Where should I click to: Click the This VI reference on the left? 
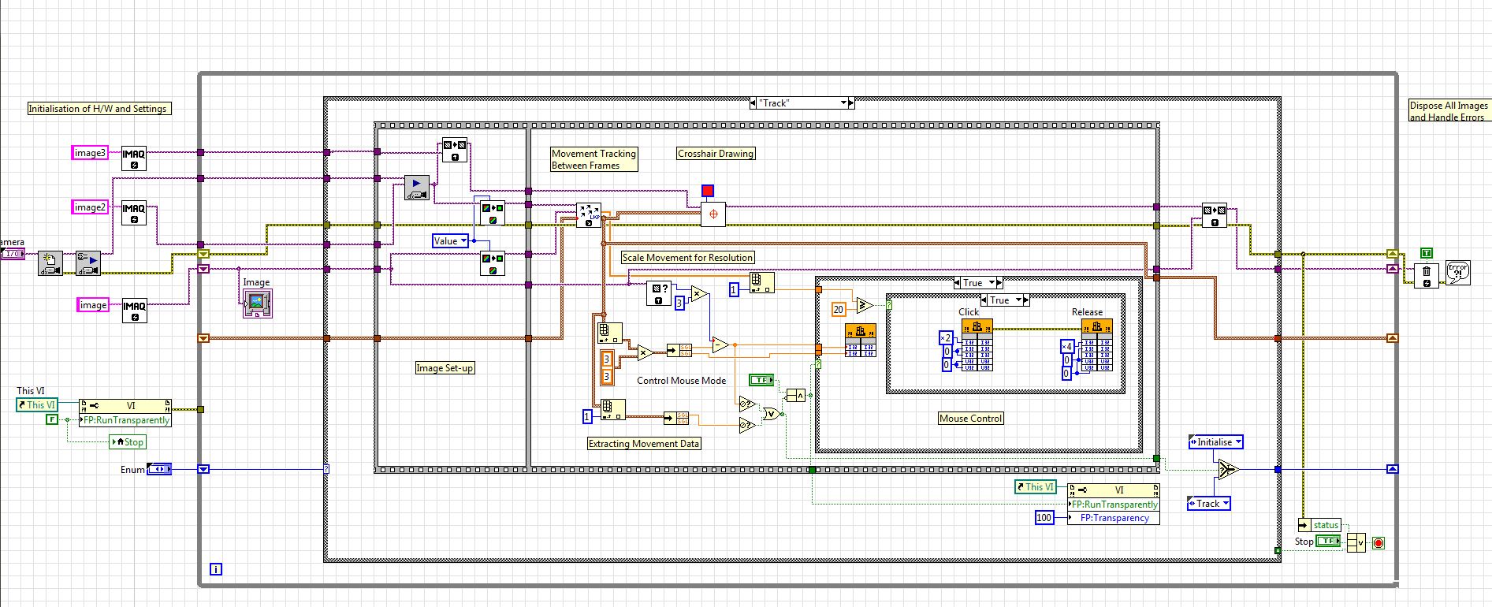click(x=37, y=405)
